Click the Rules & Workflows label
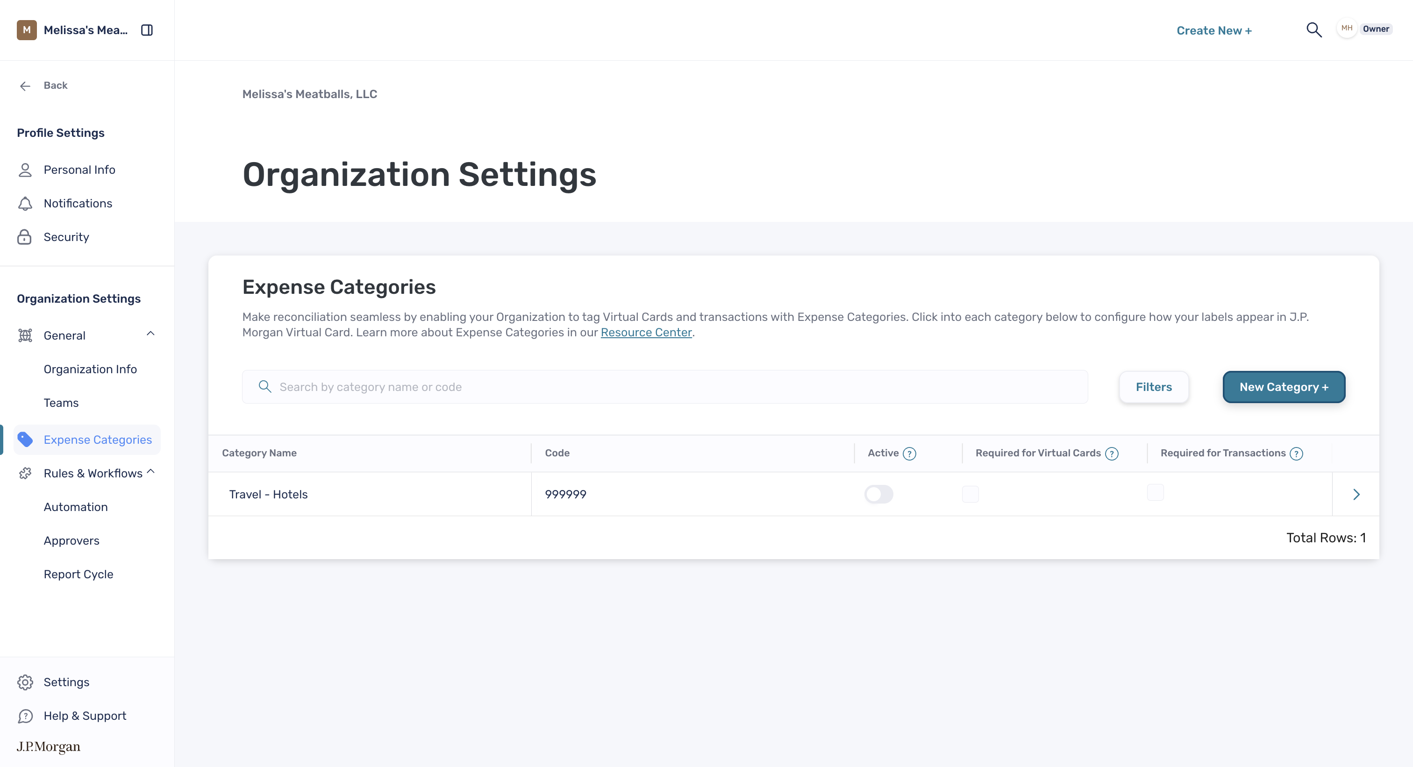This screenshot has width=1413, height=767. (x=93, y=473)
